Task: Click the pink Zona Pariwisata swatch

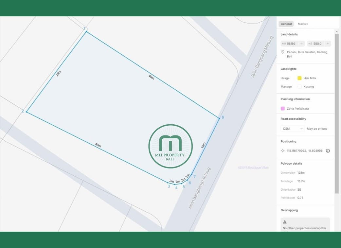Action: point(283,109)
